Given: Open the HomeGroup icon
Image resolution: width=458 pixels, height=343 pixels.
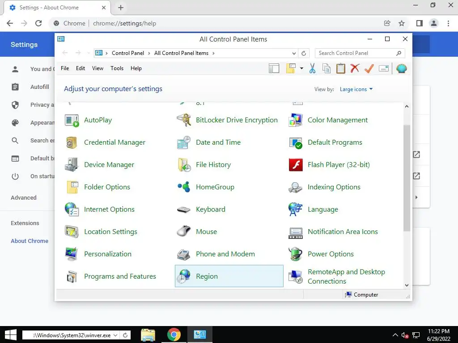Looking at the screenshot, I should (184, 187).
